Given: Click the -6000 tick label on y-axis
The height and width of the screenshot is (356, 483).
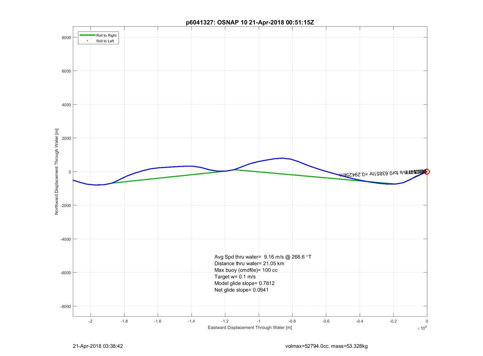Looking at the screenshot, I should (66, 273).
